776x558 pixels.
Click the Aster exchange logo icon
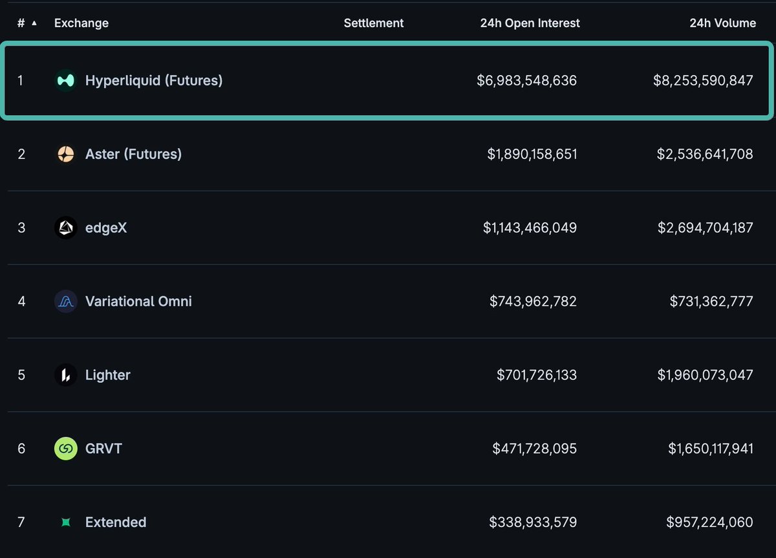pos(65,154)
